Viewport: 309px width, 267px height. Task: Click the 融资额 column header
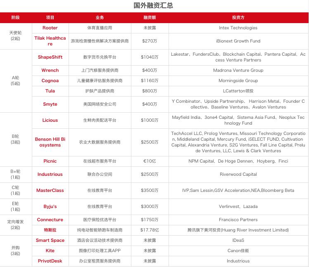click(x=150, y=17)
